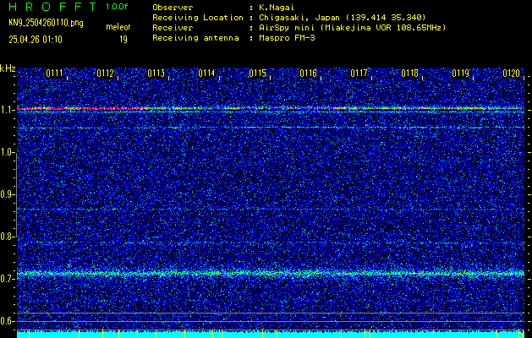Click time marker 0117
The height and width of the screenshot is (338, 532).
[x=359, y=73]
